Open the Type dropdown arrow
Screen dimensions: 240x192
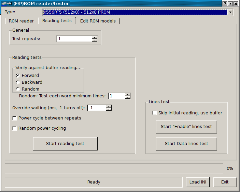pos(230,12)
